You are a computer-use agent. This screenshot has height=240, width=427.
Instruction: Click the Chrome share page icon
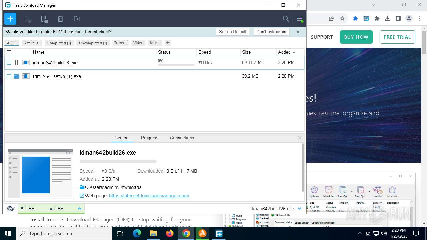tap(332, 19)
